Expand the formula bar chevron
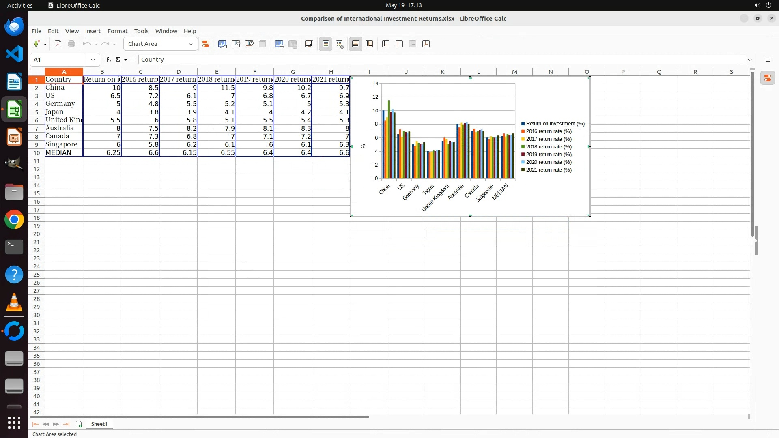The height and width of the screenshot is (438, 779). click(x=750, y=60)
